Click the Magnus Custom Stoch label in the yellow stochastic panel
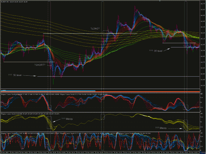206x154 pixels. tap(30, 114)
